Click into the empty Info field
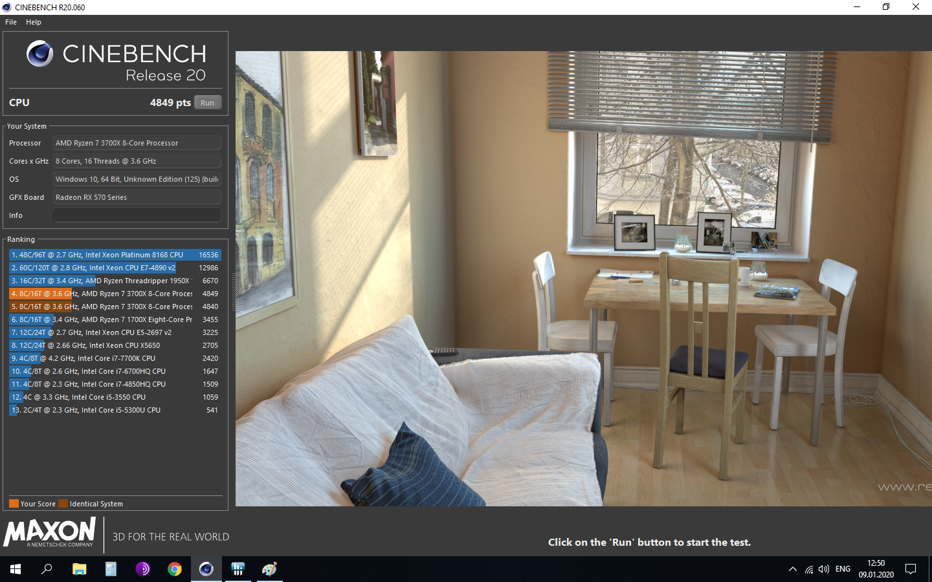Screen dimensions: 932x582 137,215
